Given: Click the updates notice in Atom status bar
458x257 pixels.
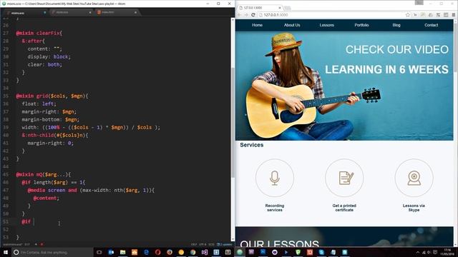Looking at the screenshot, I should click(224, 244).
